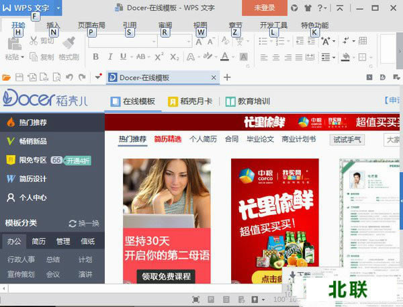Click the new tab plus icon

(x=227, y=77)
